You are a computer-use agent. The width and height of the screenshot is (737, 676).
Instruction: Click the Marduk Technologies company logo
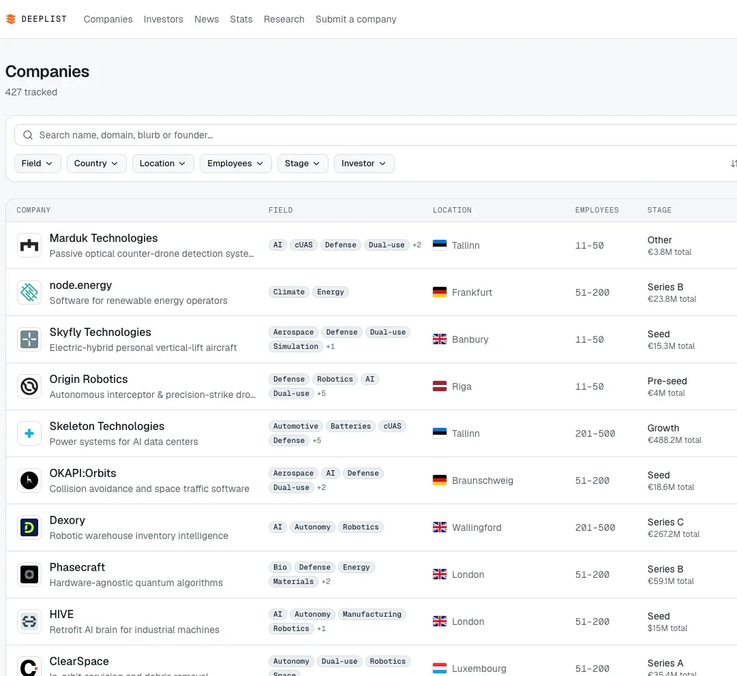coord(29,245)
